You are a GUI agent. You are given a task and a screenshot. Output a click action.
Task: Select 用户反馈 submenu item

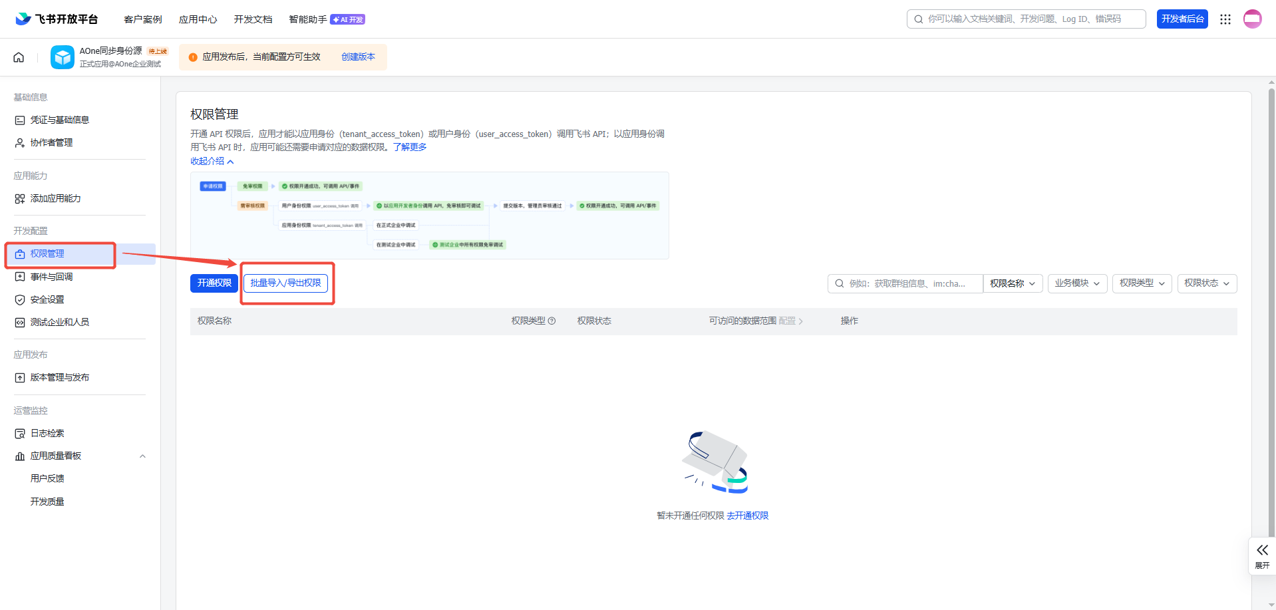(x=47, y=478)
